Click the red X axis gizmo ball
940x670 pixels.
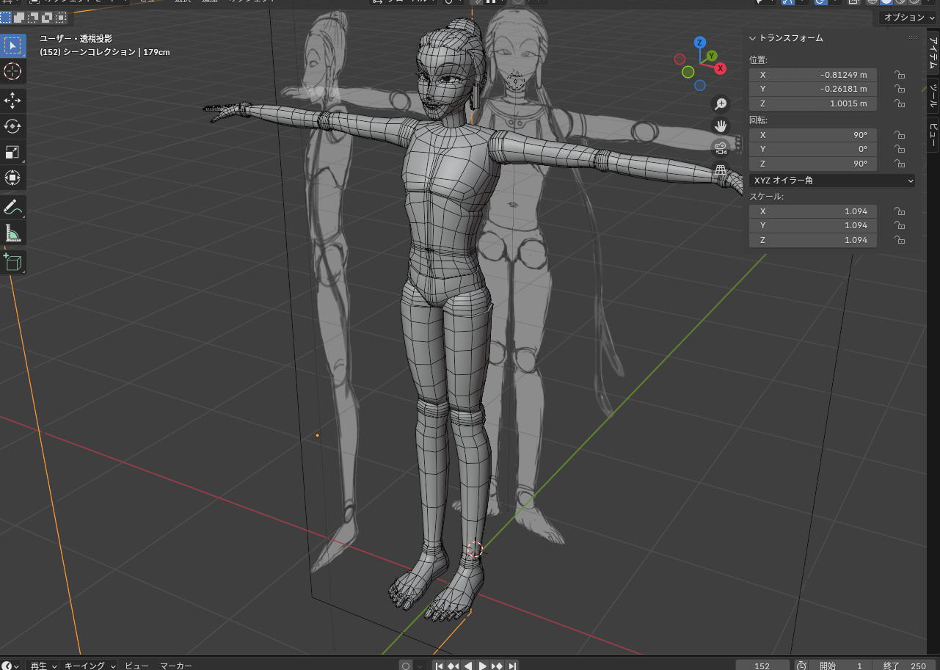pyautogui.click(x=721, y=68)
